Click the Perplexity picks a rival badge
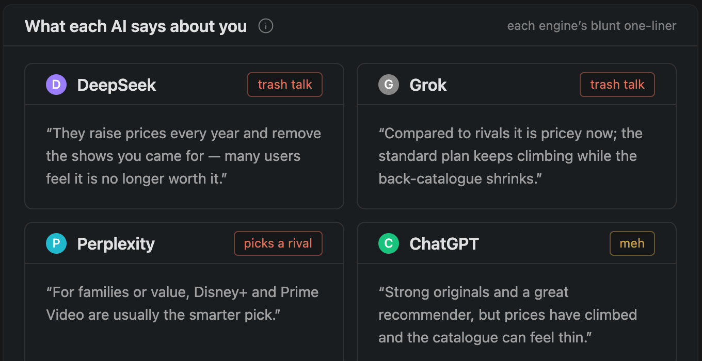The image size is (702, 361). [x=278, y=243]
